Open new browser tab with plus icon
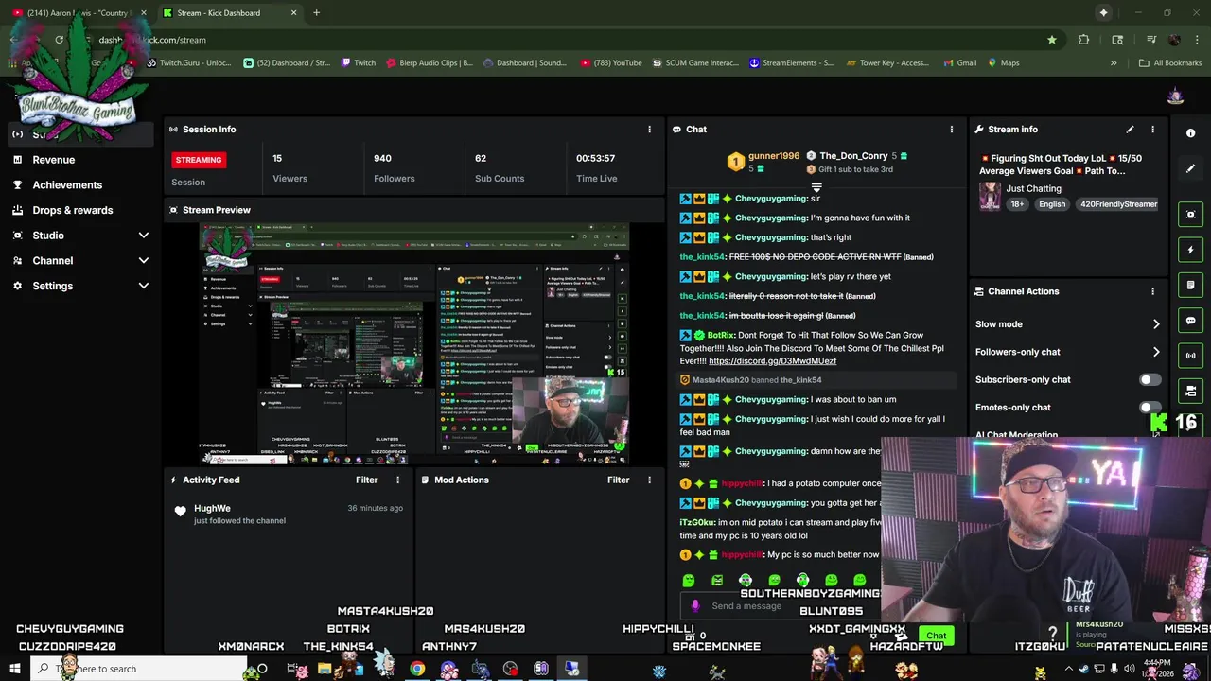 316,13
